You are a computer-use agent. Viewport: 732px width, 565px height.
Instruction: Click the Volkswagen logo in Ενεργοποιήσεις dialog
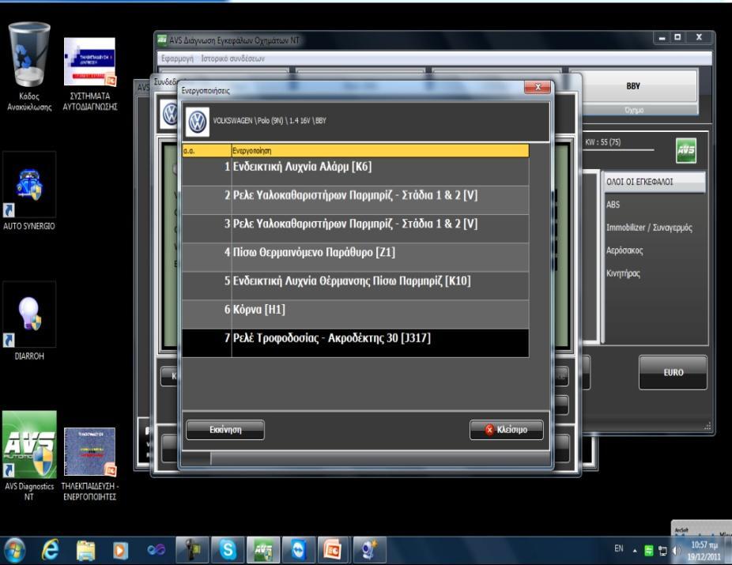tap(198, 122)
